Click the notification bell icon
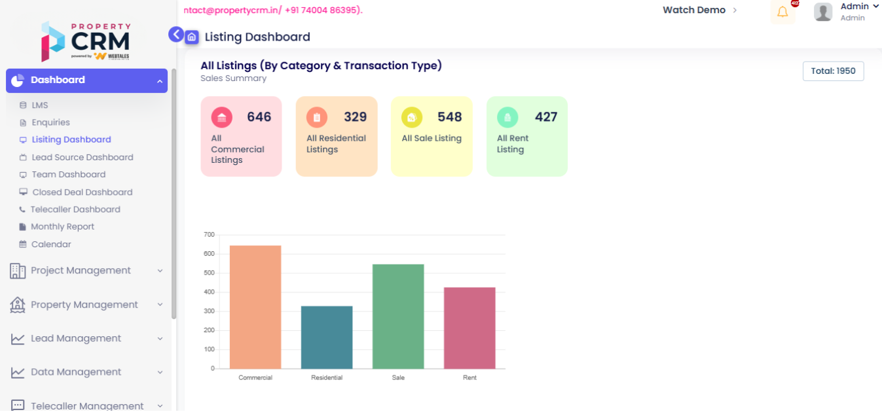 point(782,12)
